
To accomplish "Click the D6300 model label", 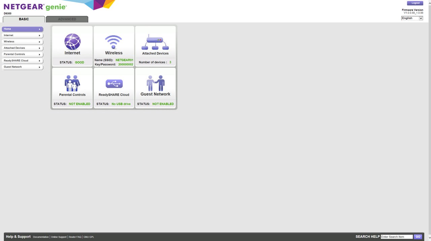I will [7, 13].
